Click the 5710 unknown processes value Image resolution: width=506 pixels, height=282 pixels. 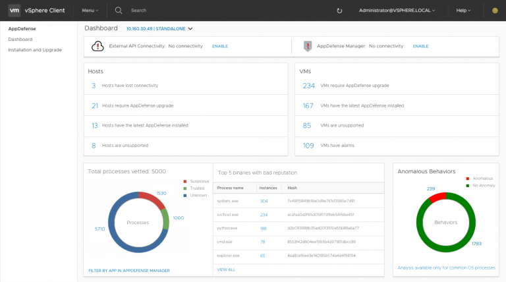[x=99, y=229]
